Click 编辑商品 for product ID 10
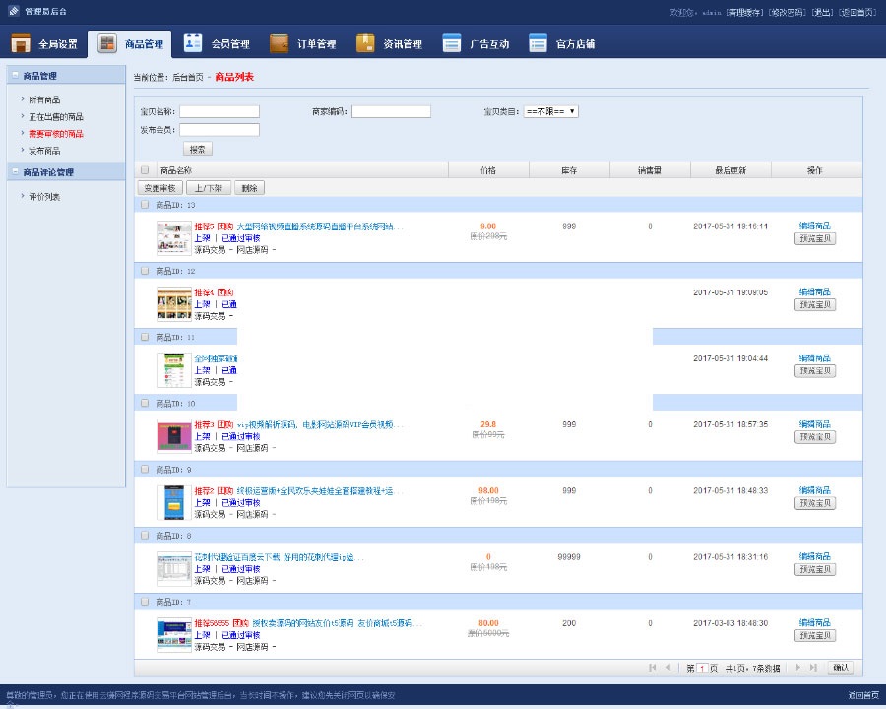 click(x=815, y=424)
